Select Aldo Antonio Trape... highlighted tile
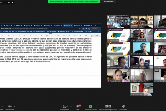This screenshot has width=166, height=111. point(118,49)
